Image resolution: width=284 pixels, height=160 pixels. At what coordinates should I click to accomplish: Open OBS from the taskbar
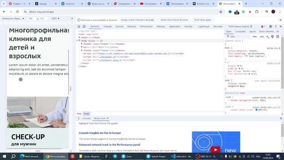tap(207, 156)
